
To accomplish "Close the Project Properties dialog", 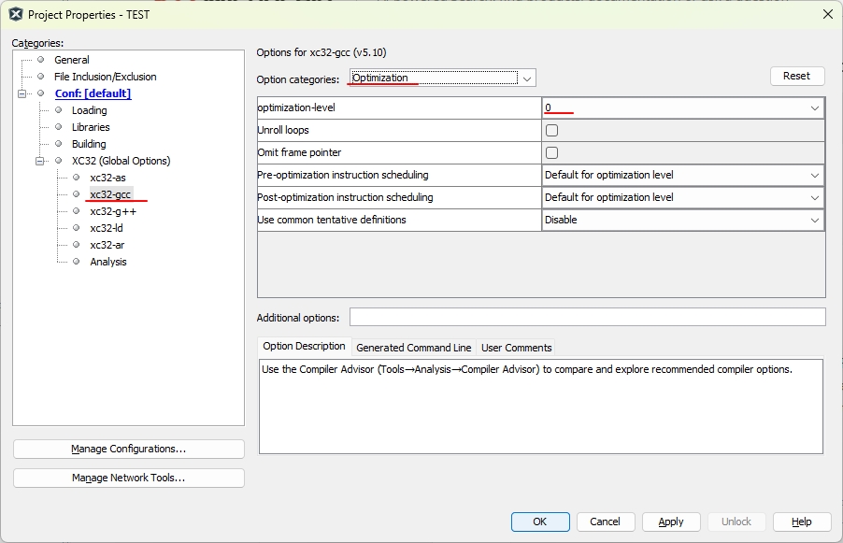I will tap(828, 15).
